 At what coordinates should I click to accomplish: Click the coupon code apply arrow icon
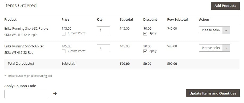click(55, 93)
